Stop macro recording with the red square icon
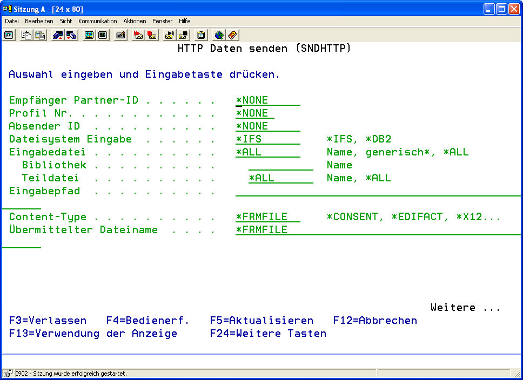The width and height of the screenshot is (523, 380). pyautogui.click(x=152, y=35)
